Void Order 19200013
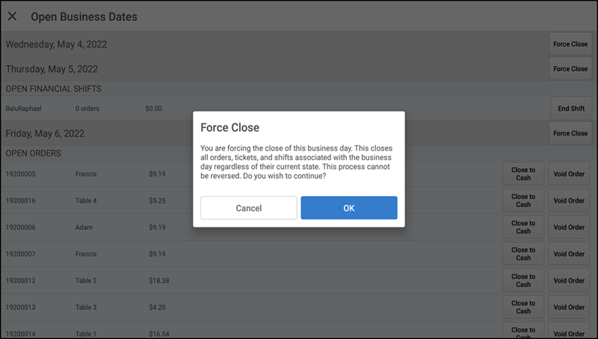The image size is (598, 339). [569, 308]
